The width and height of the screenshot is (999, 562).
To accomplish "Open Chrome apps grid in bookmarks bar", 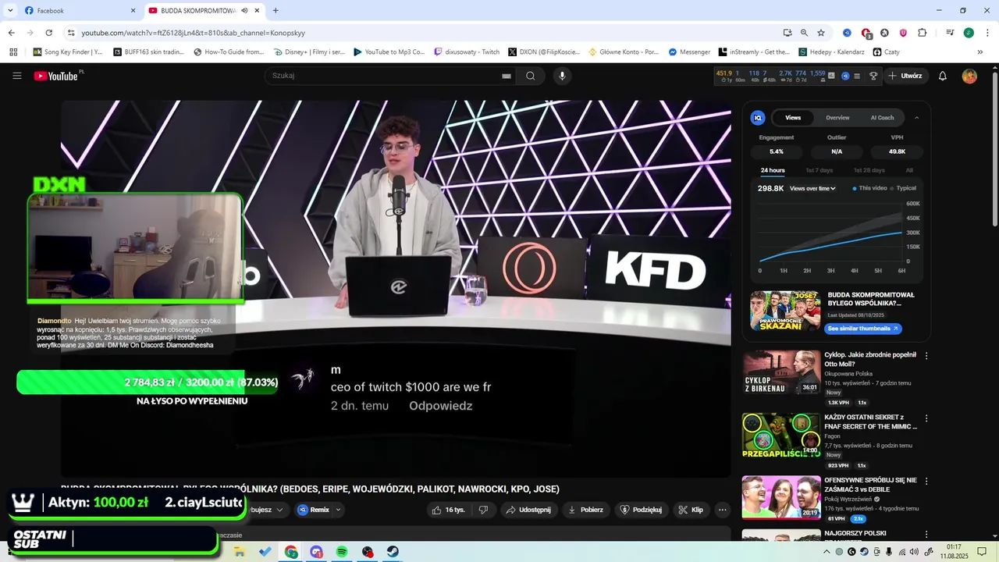I will [x=13, y=52].
